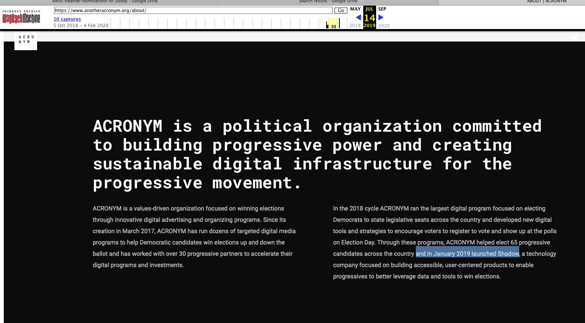Screen dimensions: 585x323
Task: Click paragraph starting "ACRONYM is a values-driven"
Action: tap(194, 237)
